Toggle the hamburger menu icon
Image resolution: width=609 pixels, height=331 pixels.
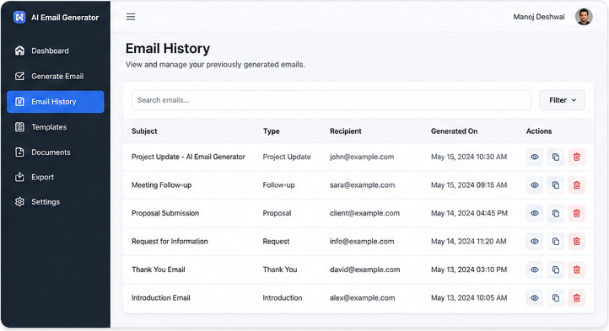(131, 17)
